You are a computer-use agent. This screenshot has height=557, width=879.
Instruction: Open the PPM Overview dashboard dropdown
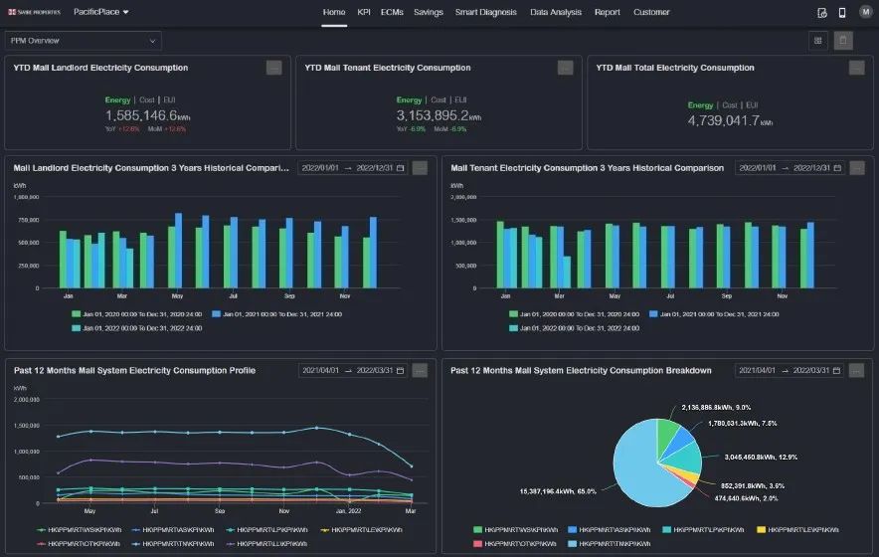tap(83, 41)
